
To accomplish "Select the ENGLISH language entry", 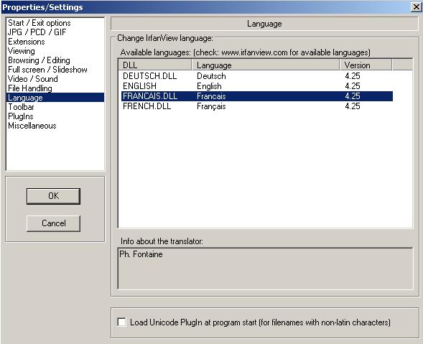I will [257, 86].
